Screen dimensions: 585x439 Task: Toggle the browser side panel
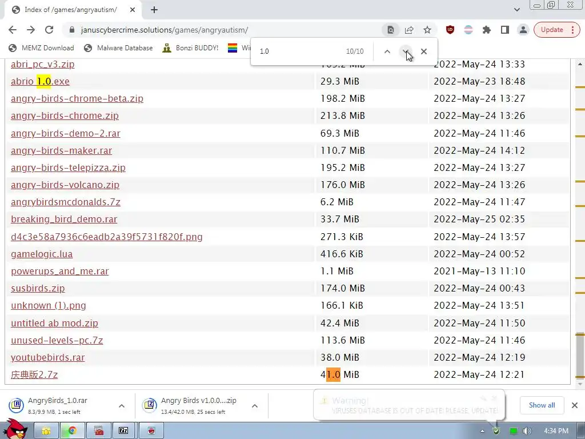505,30
